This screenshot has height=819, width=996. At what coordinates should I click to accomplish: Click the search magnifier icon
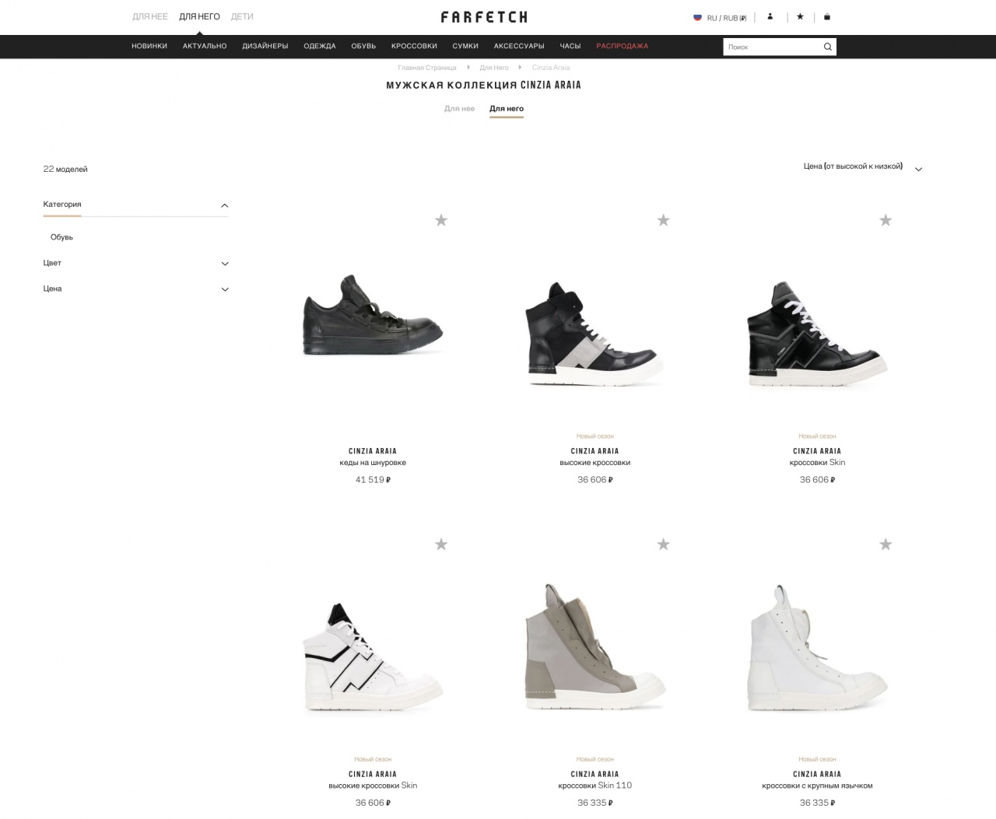[x=827, y=47]
